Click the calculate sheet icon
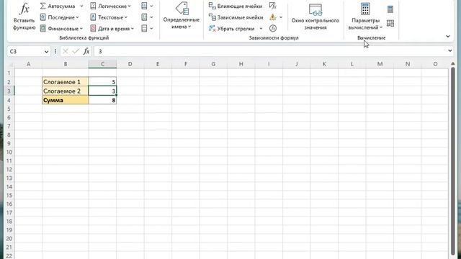The image size is (461, 259). point(390,23)
